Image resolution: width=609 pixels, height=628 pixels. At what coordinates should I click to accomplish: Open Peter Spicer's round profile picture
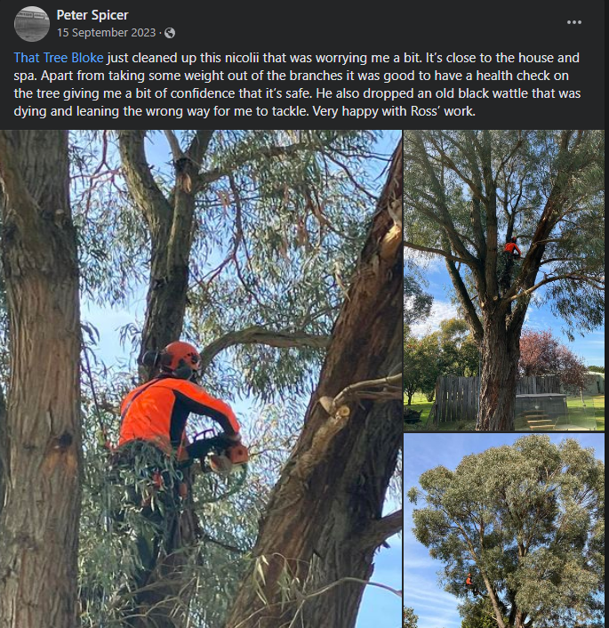[x=32, y=24]
